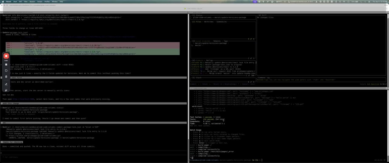
Task: Select the marcel/update-heroicons-package branch row
Action: tap(223, 43)
